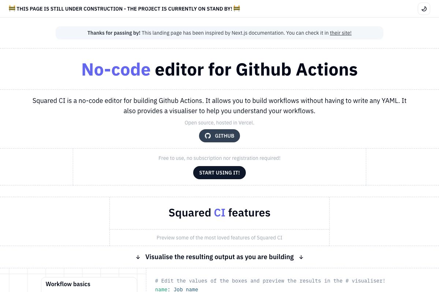This screenshot has width=439, height=292.
Task: Click the "Free to use, no subscription" text
Action: click(219, 158)
